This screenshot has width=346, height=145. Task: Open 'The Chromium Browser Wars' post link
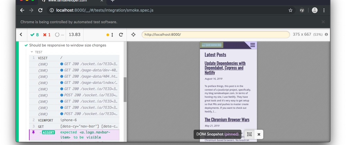click(227, 119)
